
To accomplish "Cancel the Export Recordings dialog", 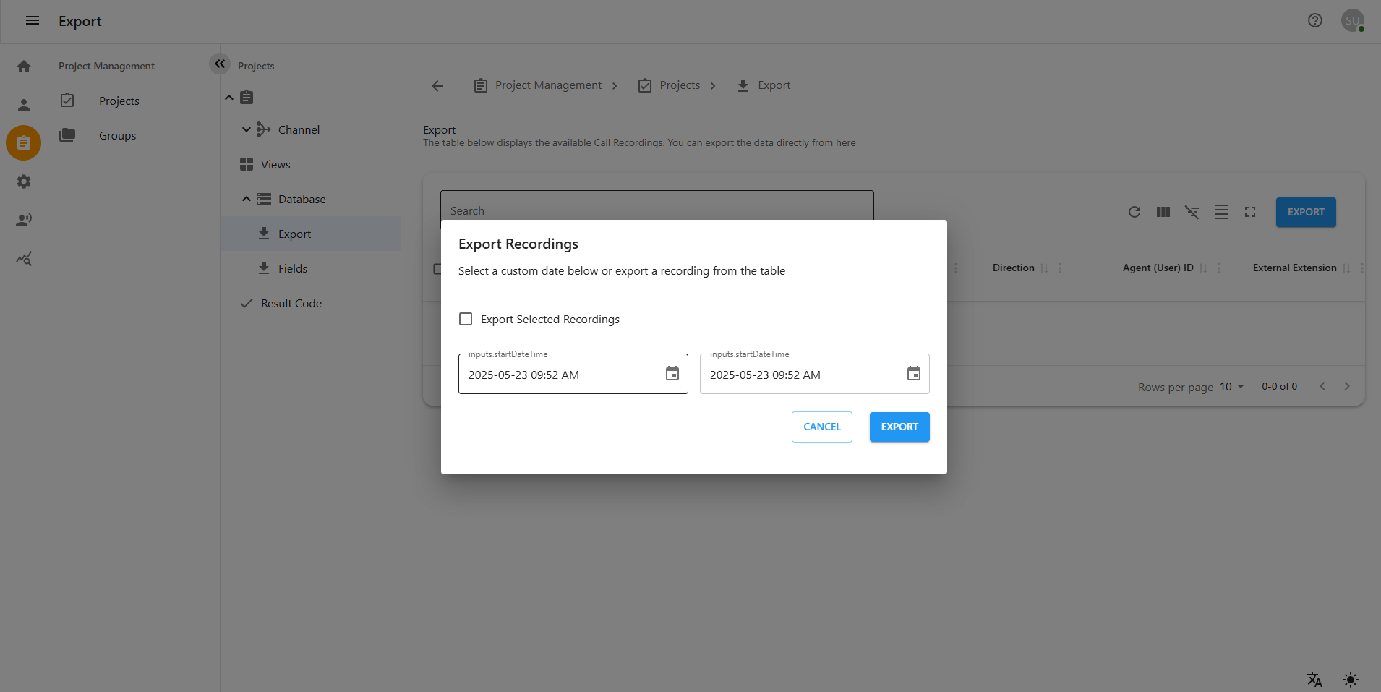I will click(821, 427).
